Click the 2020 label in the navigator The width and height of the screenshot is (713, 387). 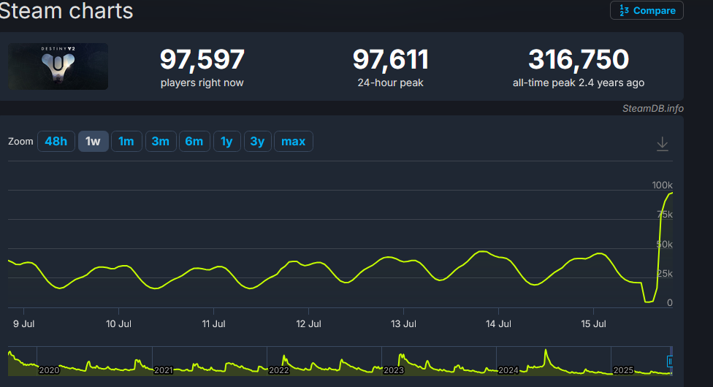coord(49,370)
